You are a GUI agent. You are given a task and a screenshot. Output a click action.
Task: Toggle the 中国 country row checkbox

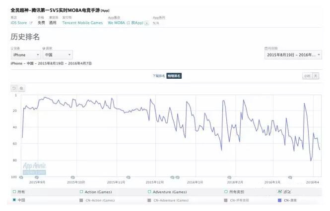pyautogui.click(x=14, y=200)
